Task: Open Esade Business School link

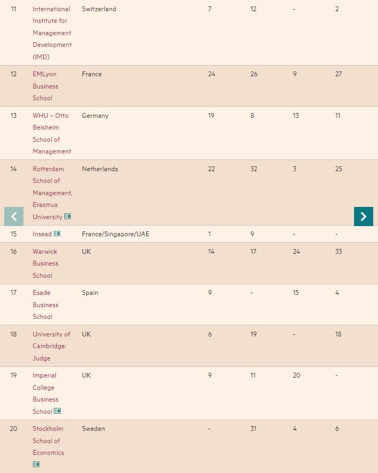Action: pyautogui.click(x=45, y=304)
